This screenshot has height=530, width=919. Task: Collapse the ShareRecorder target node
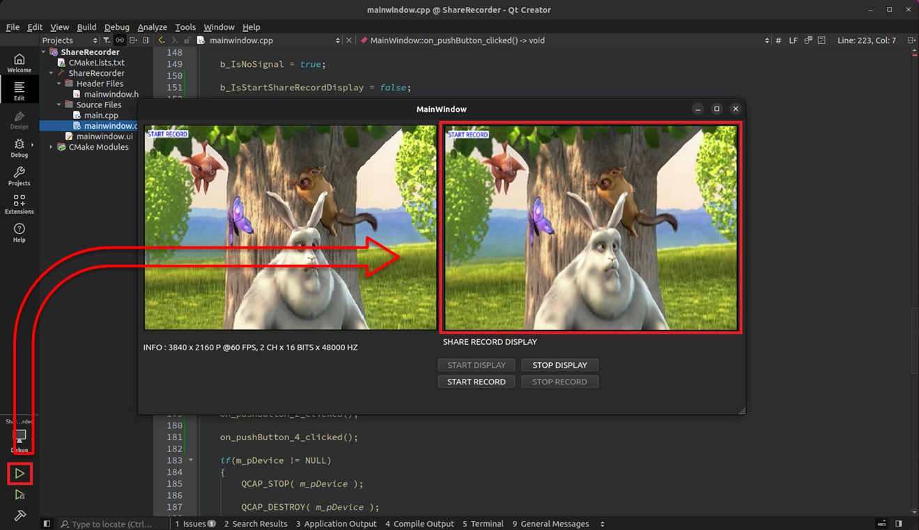point(52,73)
